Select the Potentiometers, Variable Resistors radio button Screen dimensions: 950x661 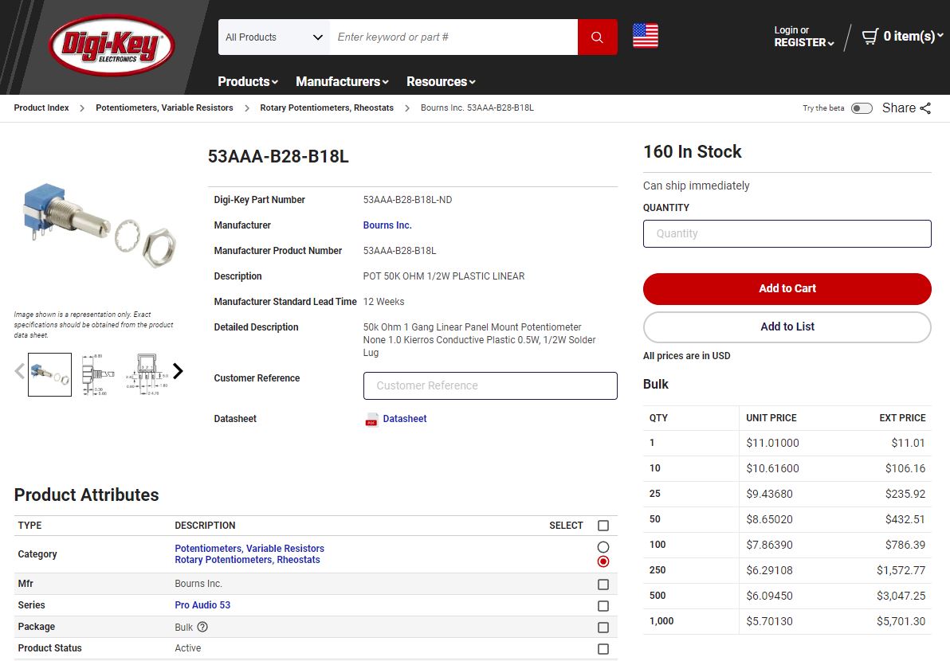(603, 547)
